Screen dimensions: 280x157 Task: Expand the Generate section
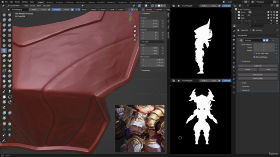[245, 86]
